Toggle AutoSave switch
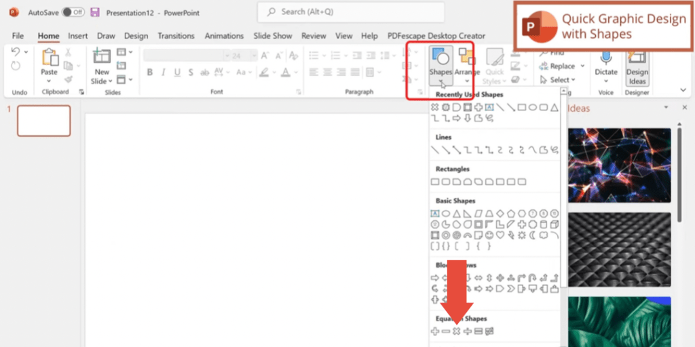This screenshot has width=695, height=347. click(73, 12)
